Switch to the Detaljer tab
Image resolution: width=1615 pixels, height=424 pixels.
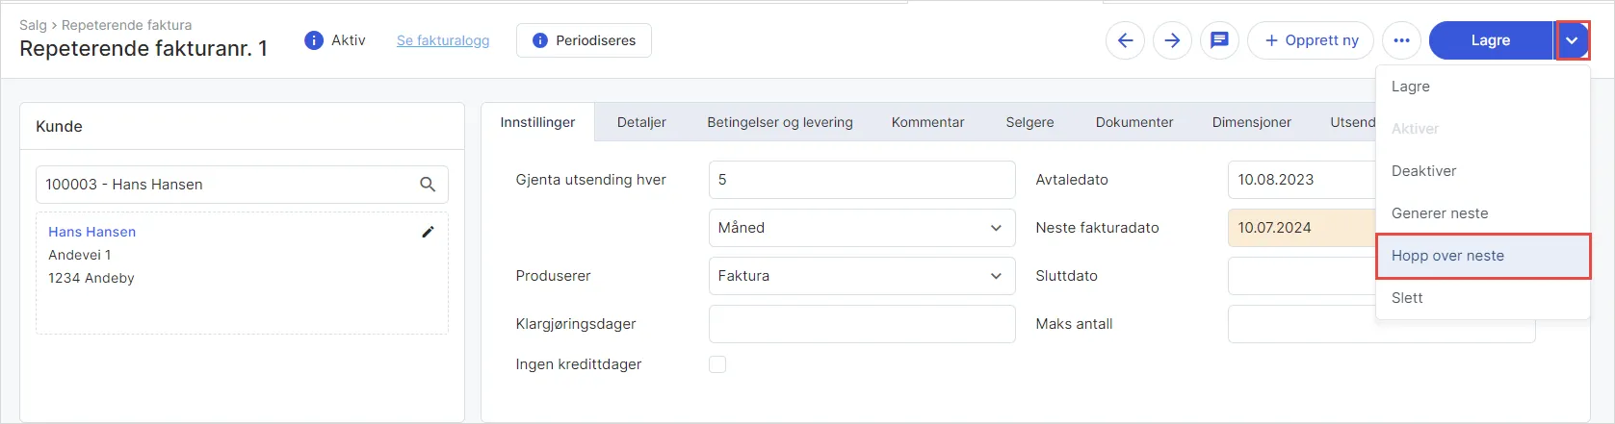[641, 122]
